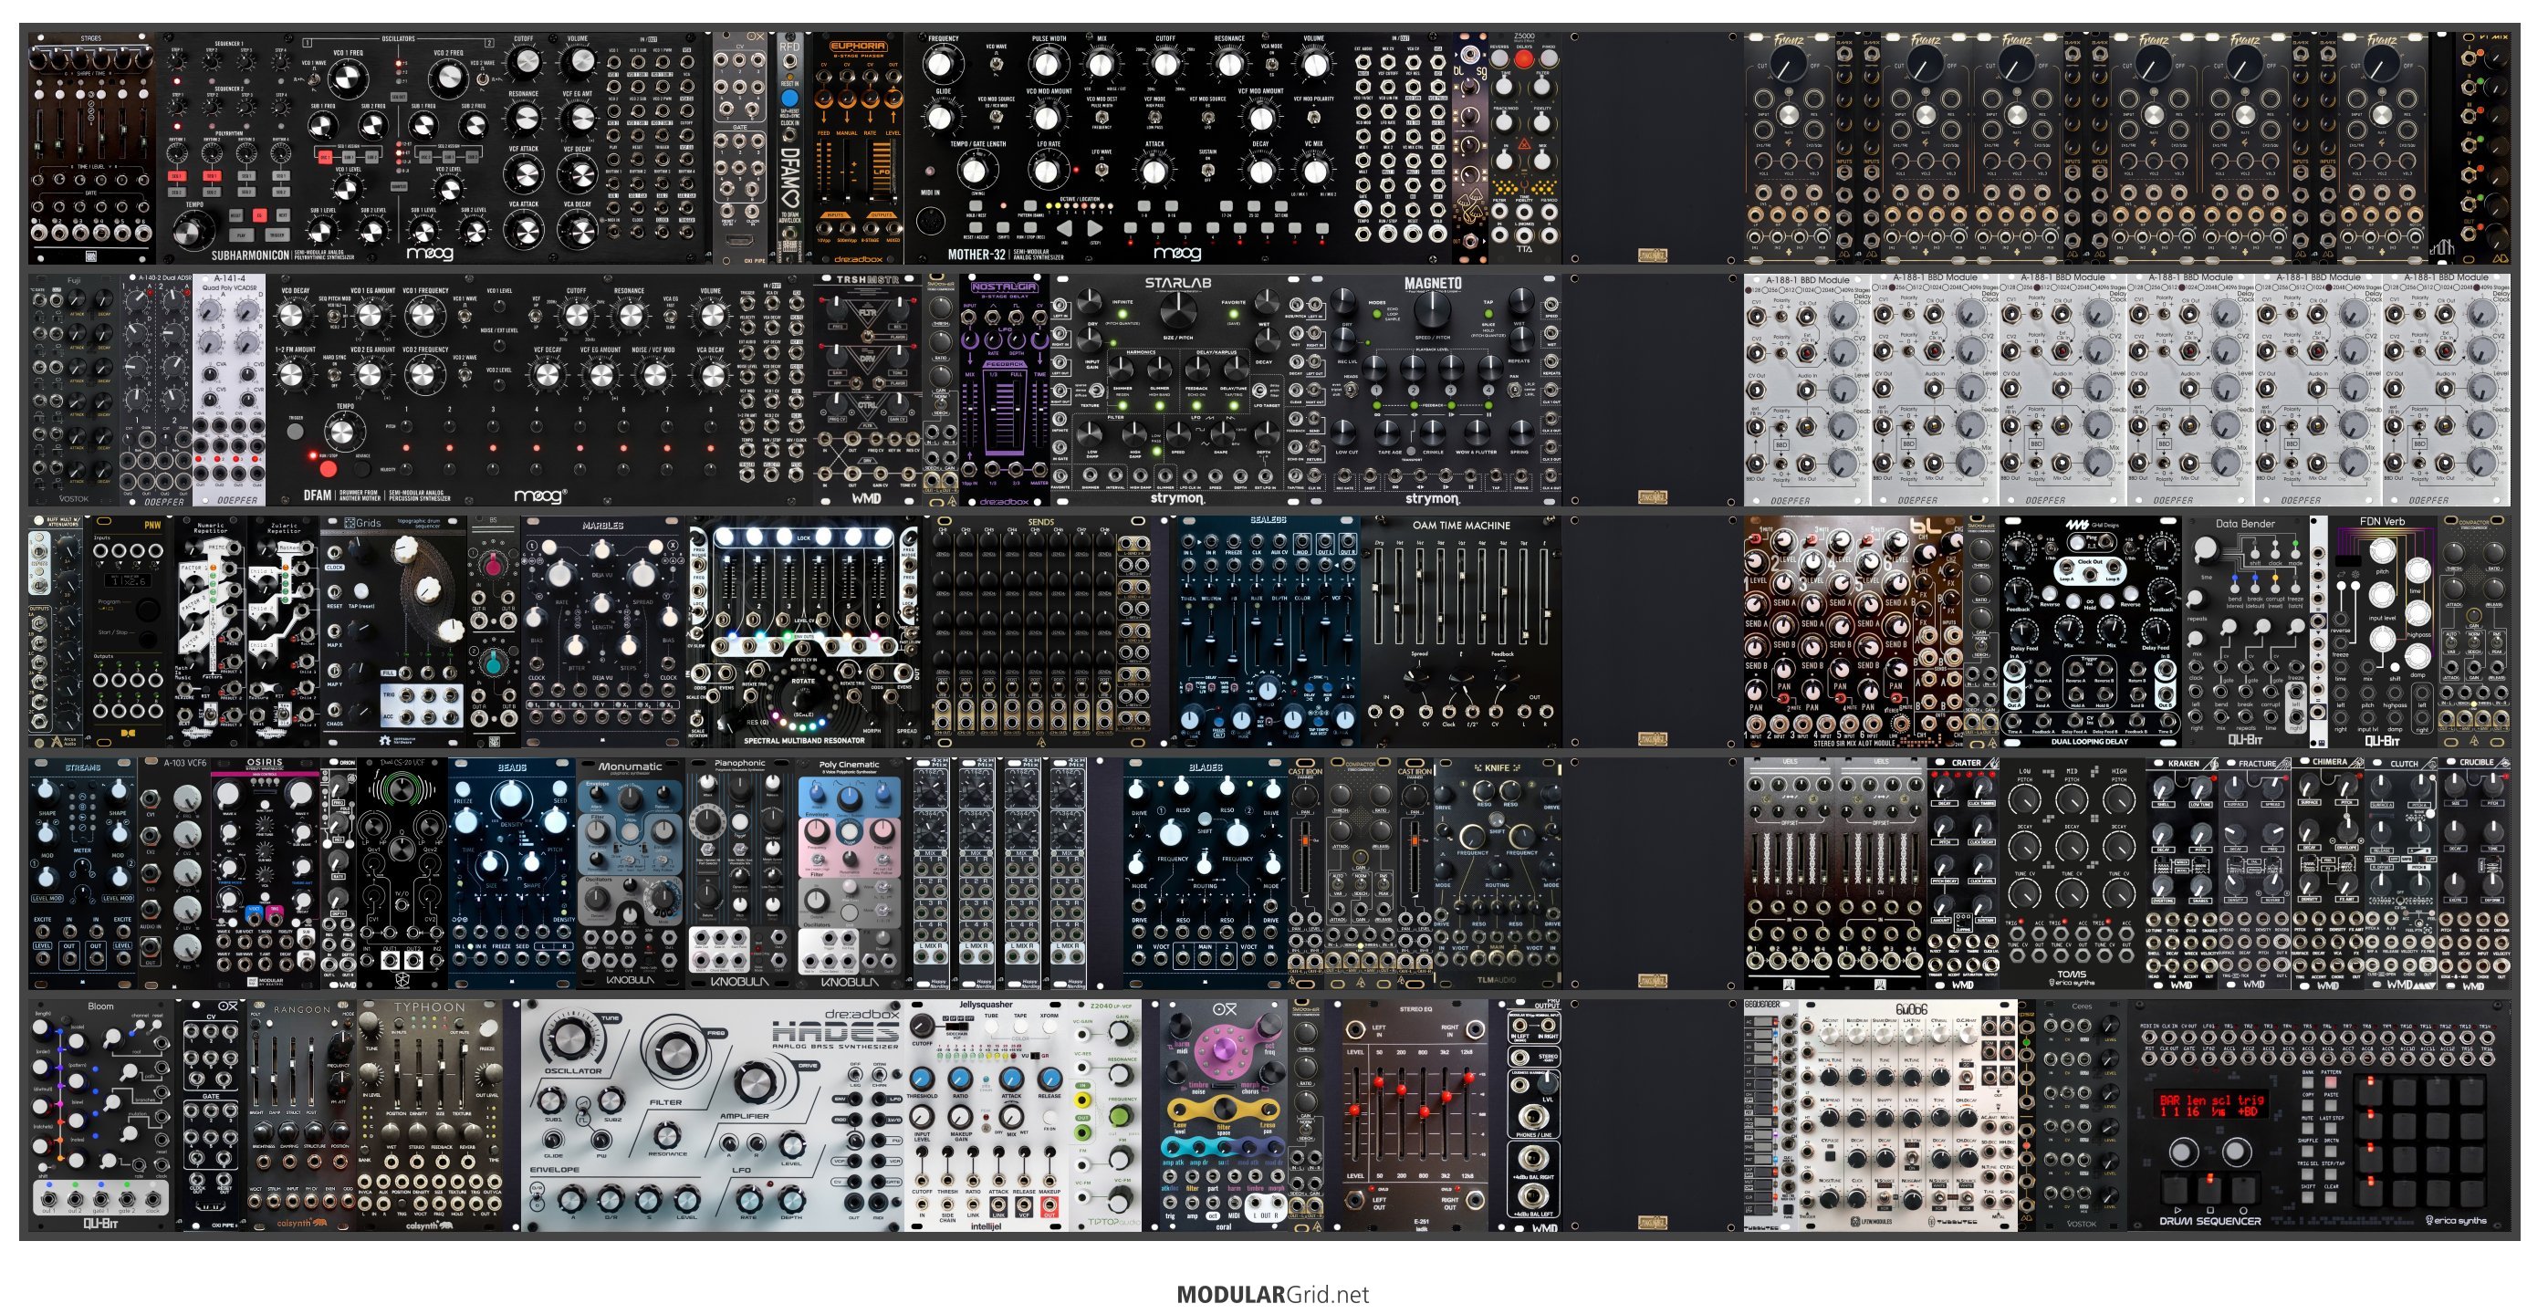
Task: Open the Grids topographic drum sequencer
Action: pyautogui.click(x=393, y=631)
